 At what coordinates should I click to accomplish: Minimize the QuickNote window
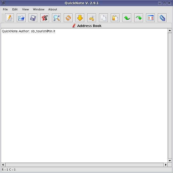160,3
